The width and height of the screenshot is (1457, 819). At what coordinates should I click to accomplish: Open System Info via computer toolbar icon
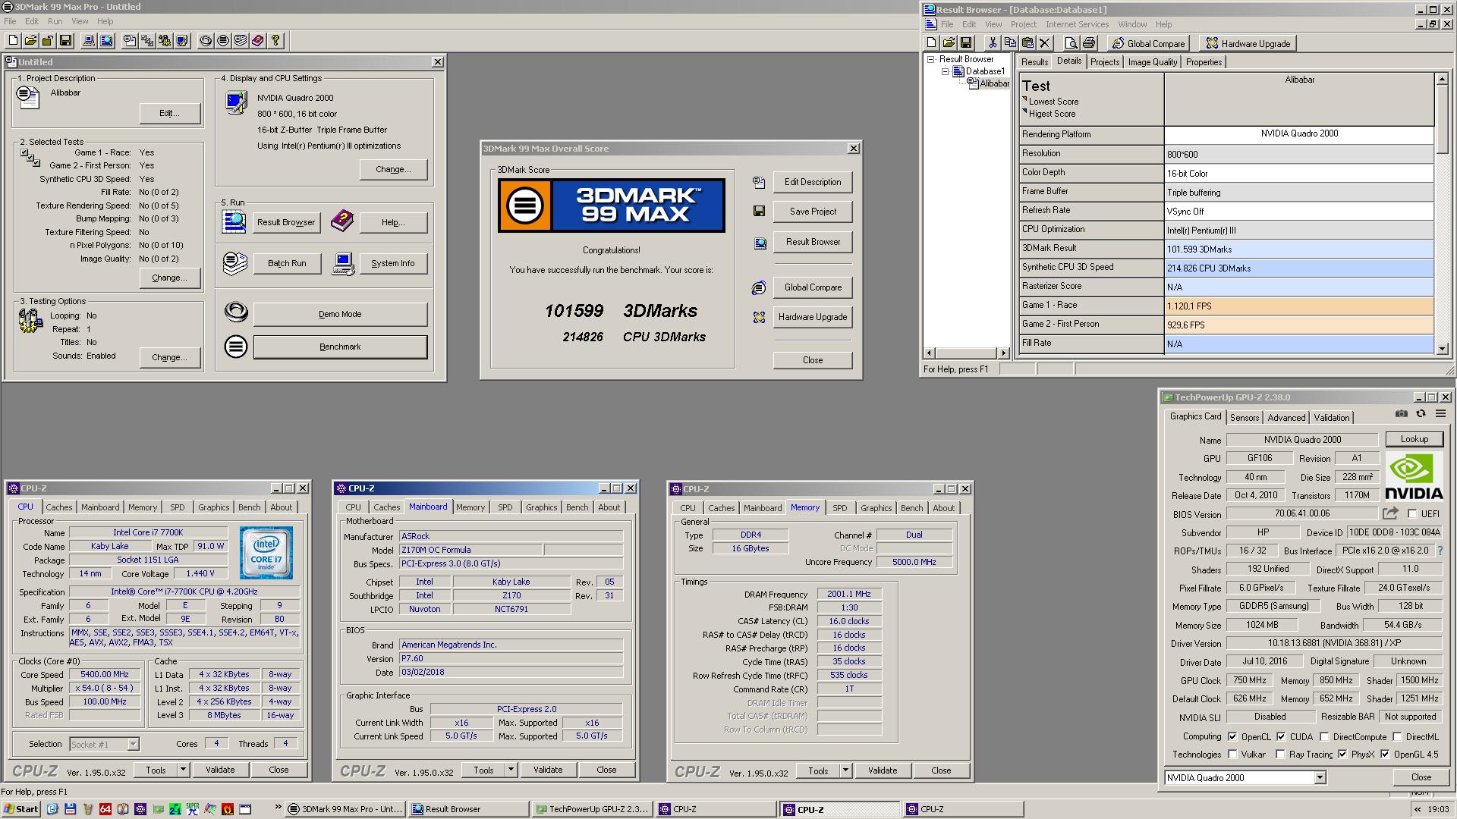pyautogui.click(x=89, y=41)
